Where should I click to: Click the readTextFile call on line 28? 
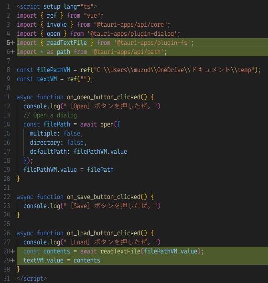pos(120,251)
